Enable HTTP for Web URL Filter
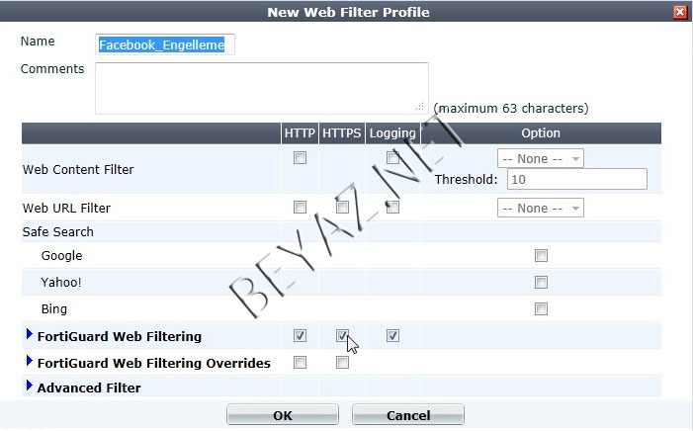Image resolution: width=693 pixels, height=431 pixels. click(300, 208)
